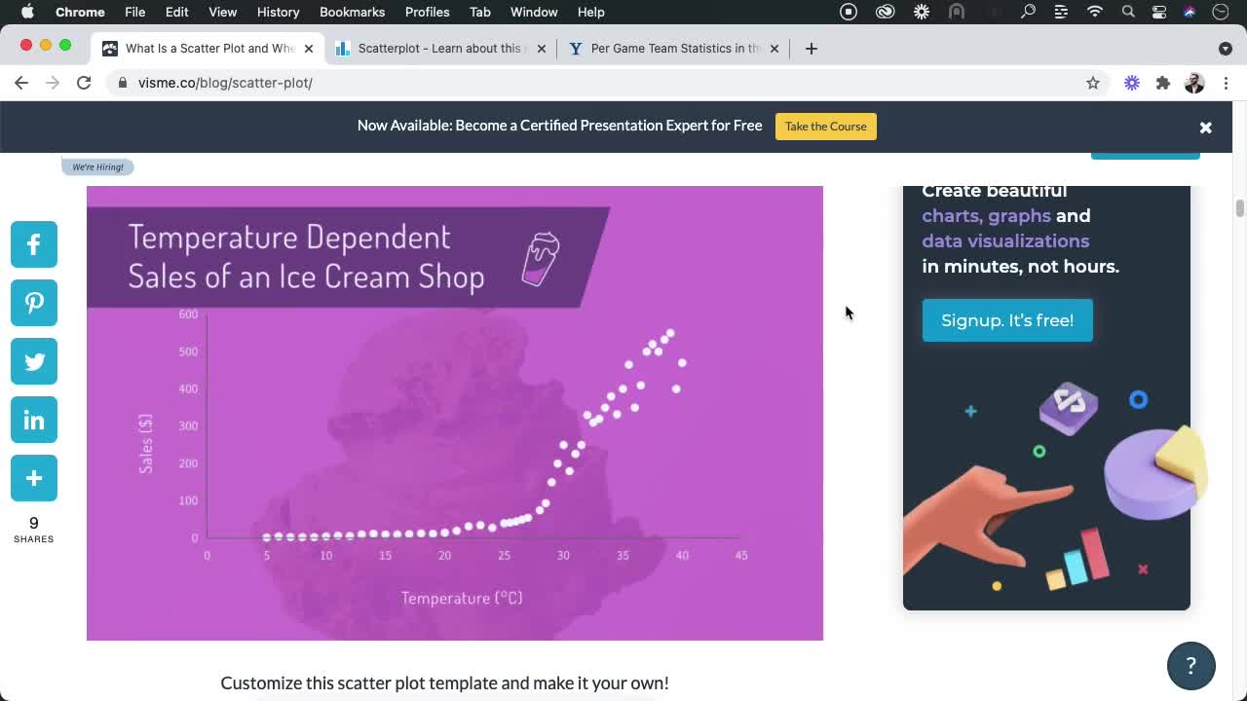Open more sharing options plus button
This screenshot has width=1247, height=701.
point(34,478)
